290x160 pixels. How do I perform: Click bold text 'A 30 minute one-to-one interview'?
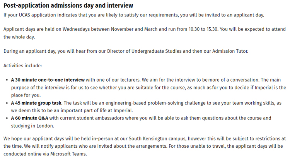click(x=48, y=80)
